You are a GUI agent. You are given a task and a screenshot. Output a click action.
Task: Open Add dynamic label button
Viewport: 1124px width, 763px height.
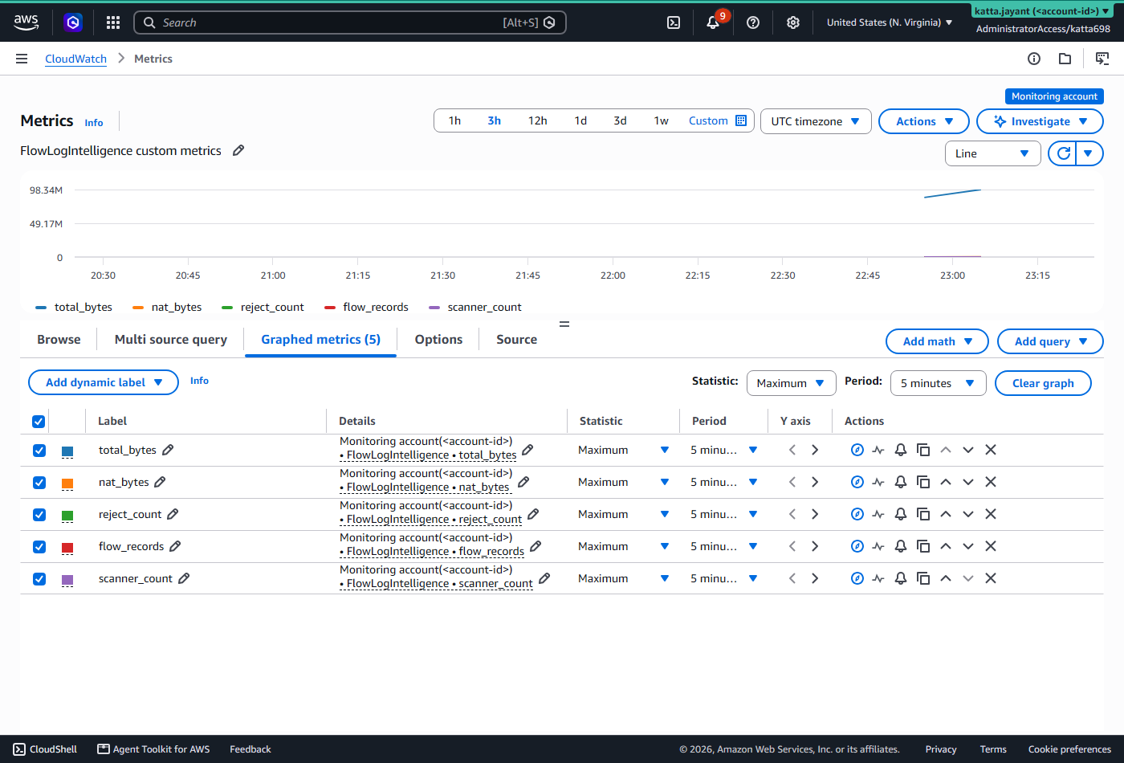click(104, 382)
